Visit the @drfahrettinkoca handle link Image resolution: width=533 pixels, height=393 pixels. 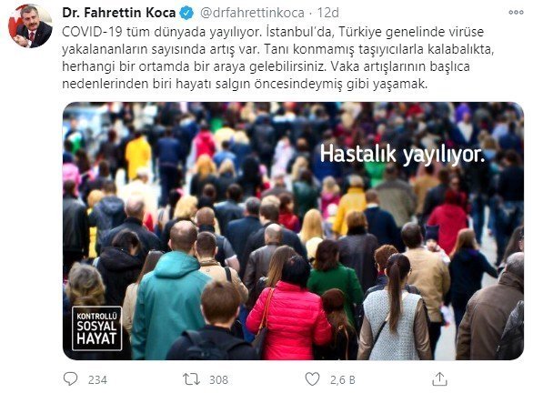(x=252, y=13)
